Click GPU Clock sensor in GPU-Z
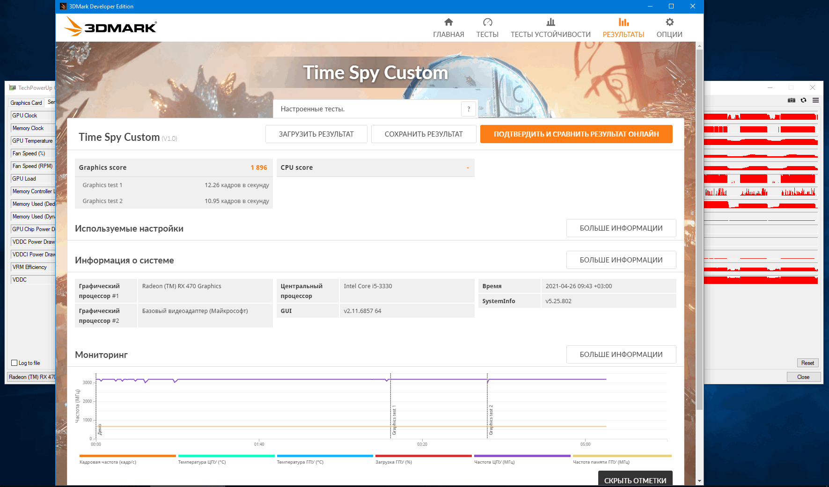Screen dimensions: 829x487 (33, 116)
